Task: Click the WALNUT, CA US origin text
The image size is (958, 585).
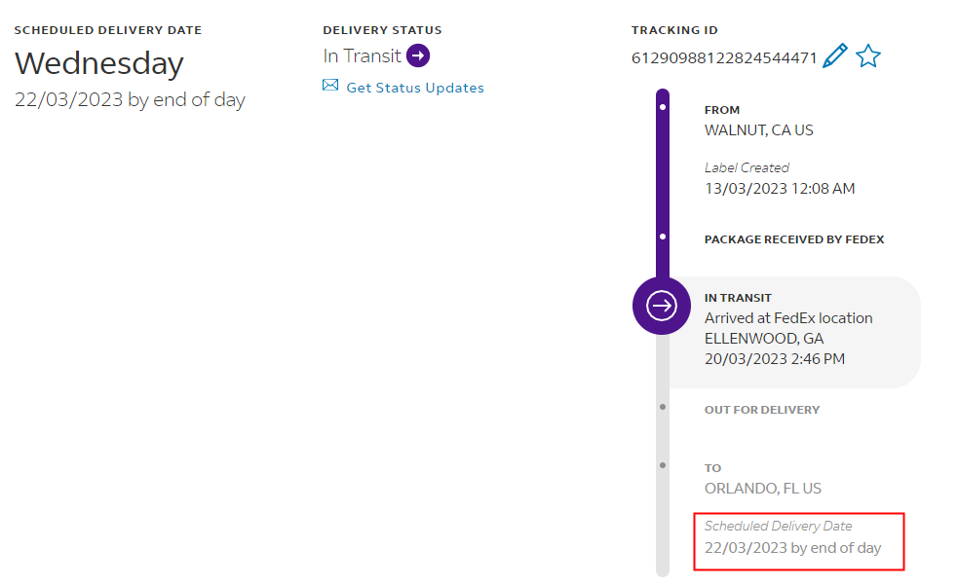Action: pyautogui.click(x=759, y=129)
